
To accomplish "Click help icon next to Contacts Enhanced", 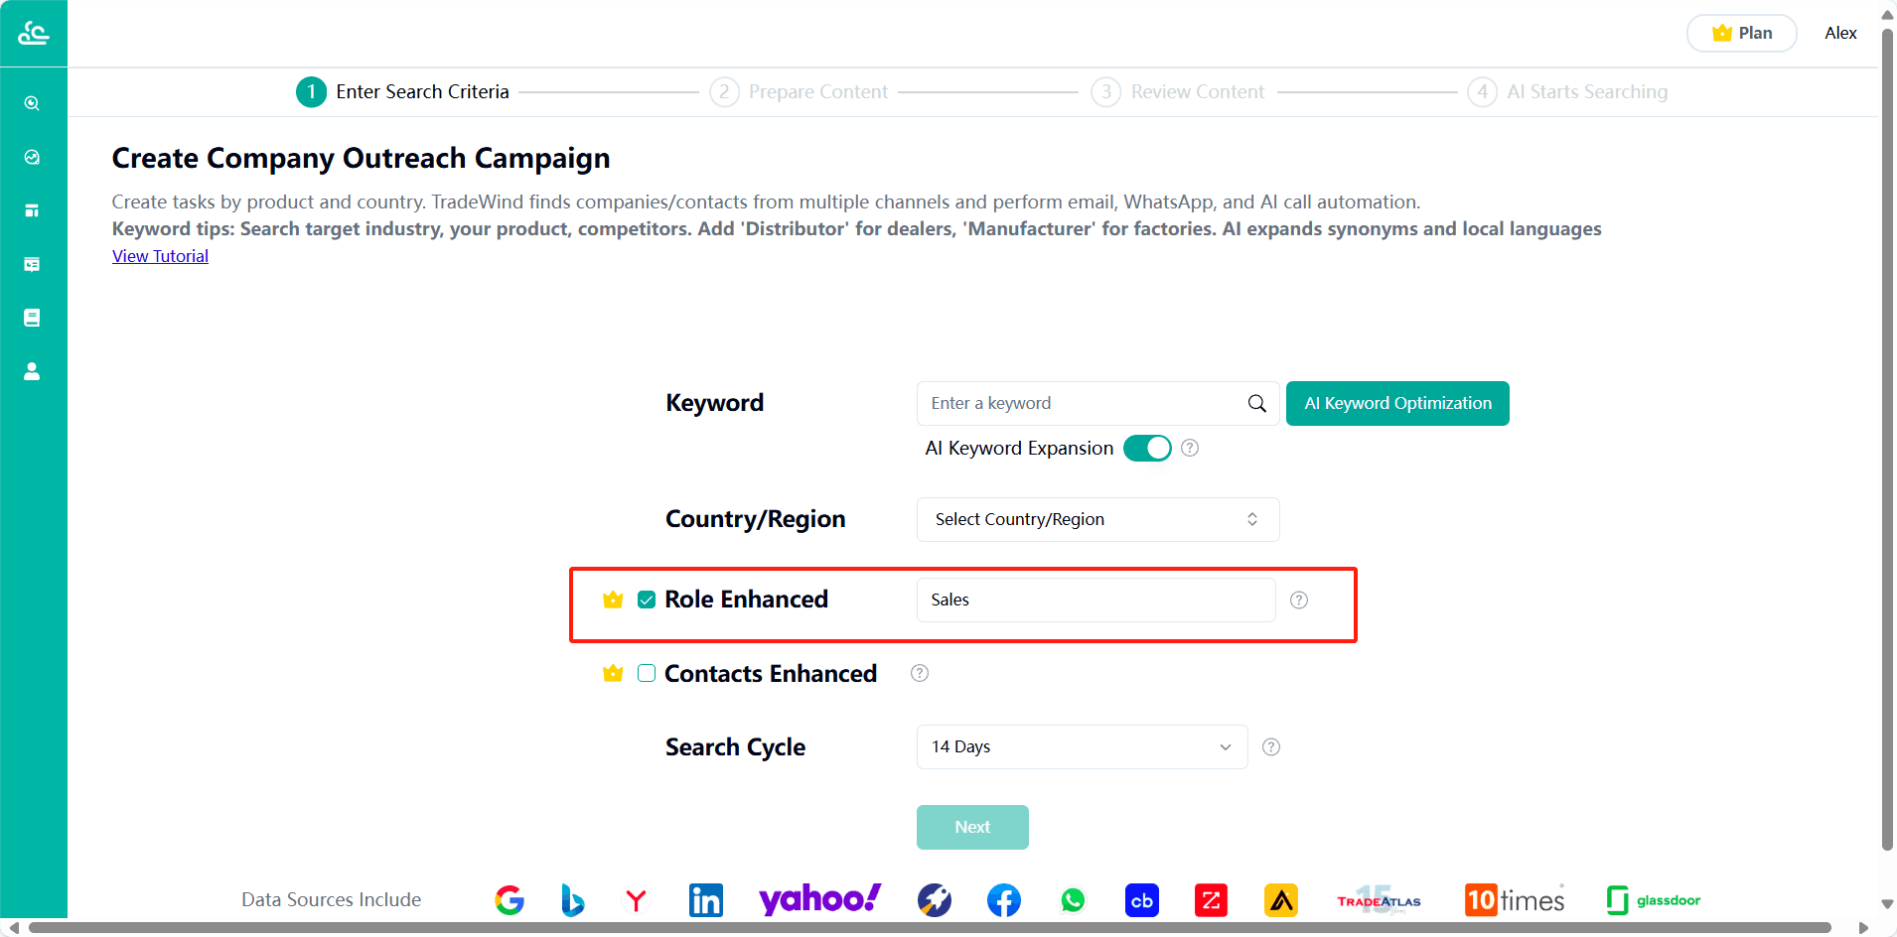I will tap(920, 674).
